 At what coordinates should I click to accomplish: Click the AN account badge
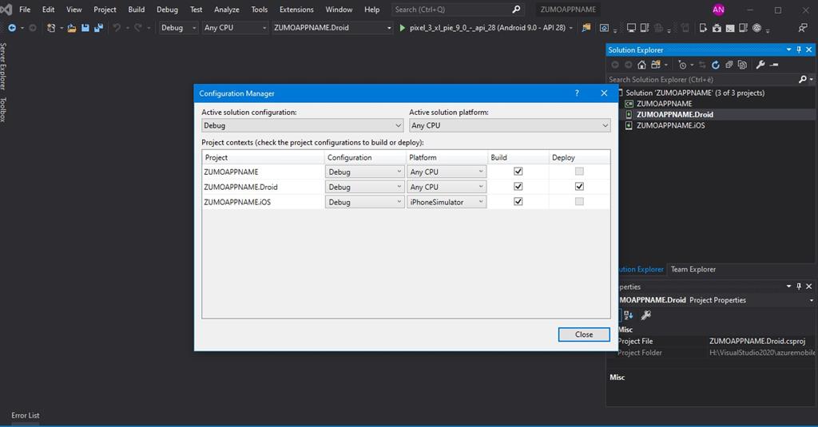tap(718, 10)
